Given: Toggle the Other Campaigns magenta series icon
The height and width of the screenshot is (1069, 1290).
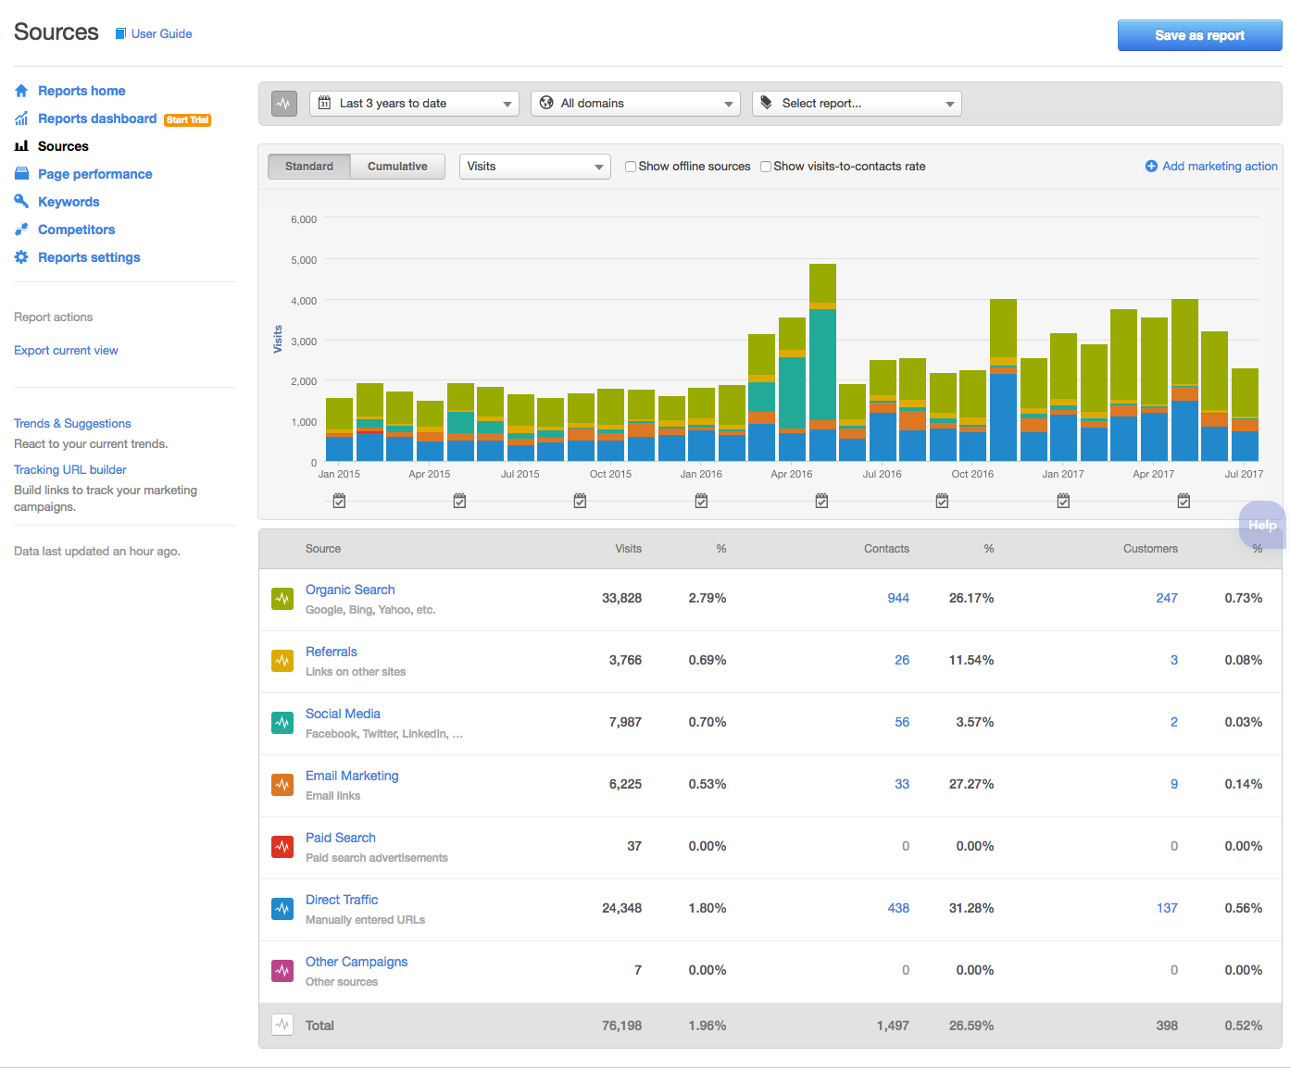Looking at the screenshot, I should 282,971.
